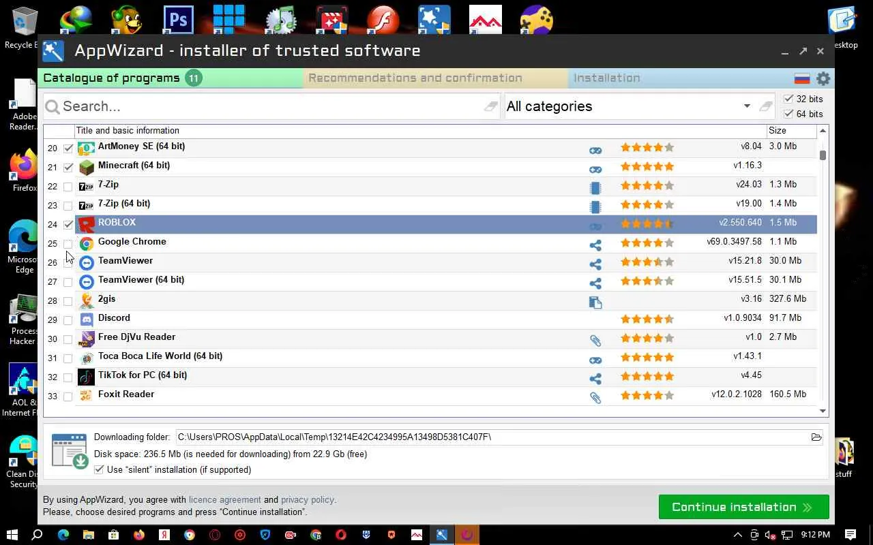Click the 11 selected programs badge
Screen dimensions: 873x545
[x=194, y=78]
